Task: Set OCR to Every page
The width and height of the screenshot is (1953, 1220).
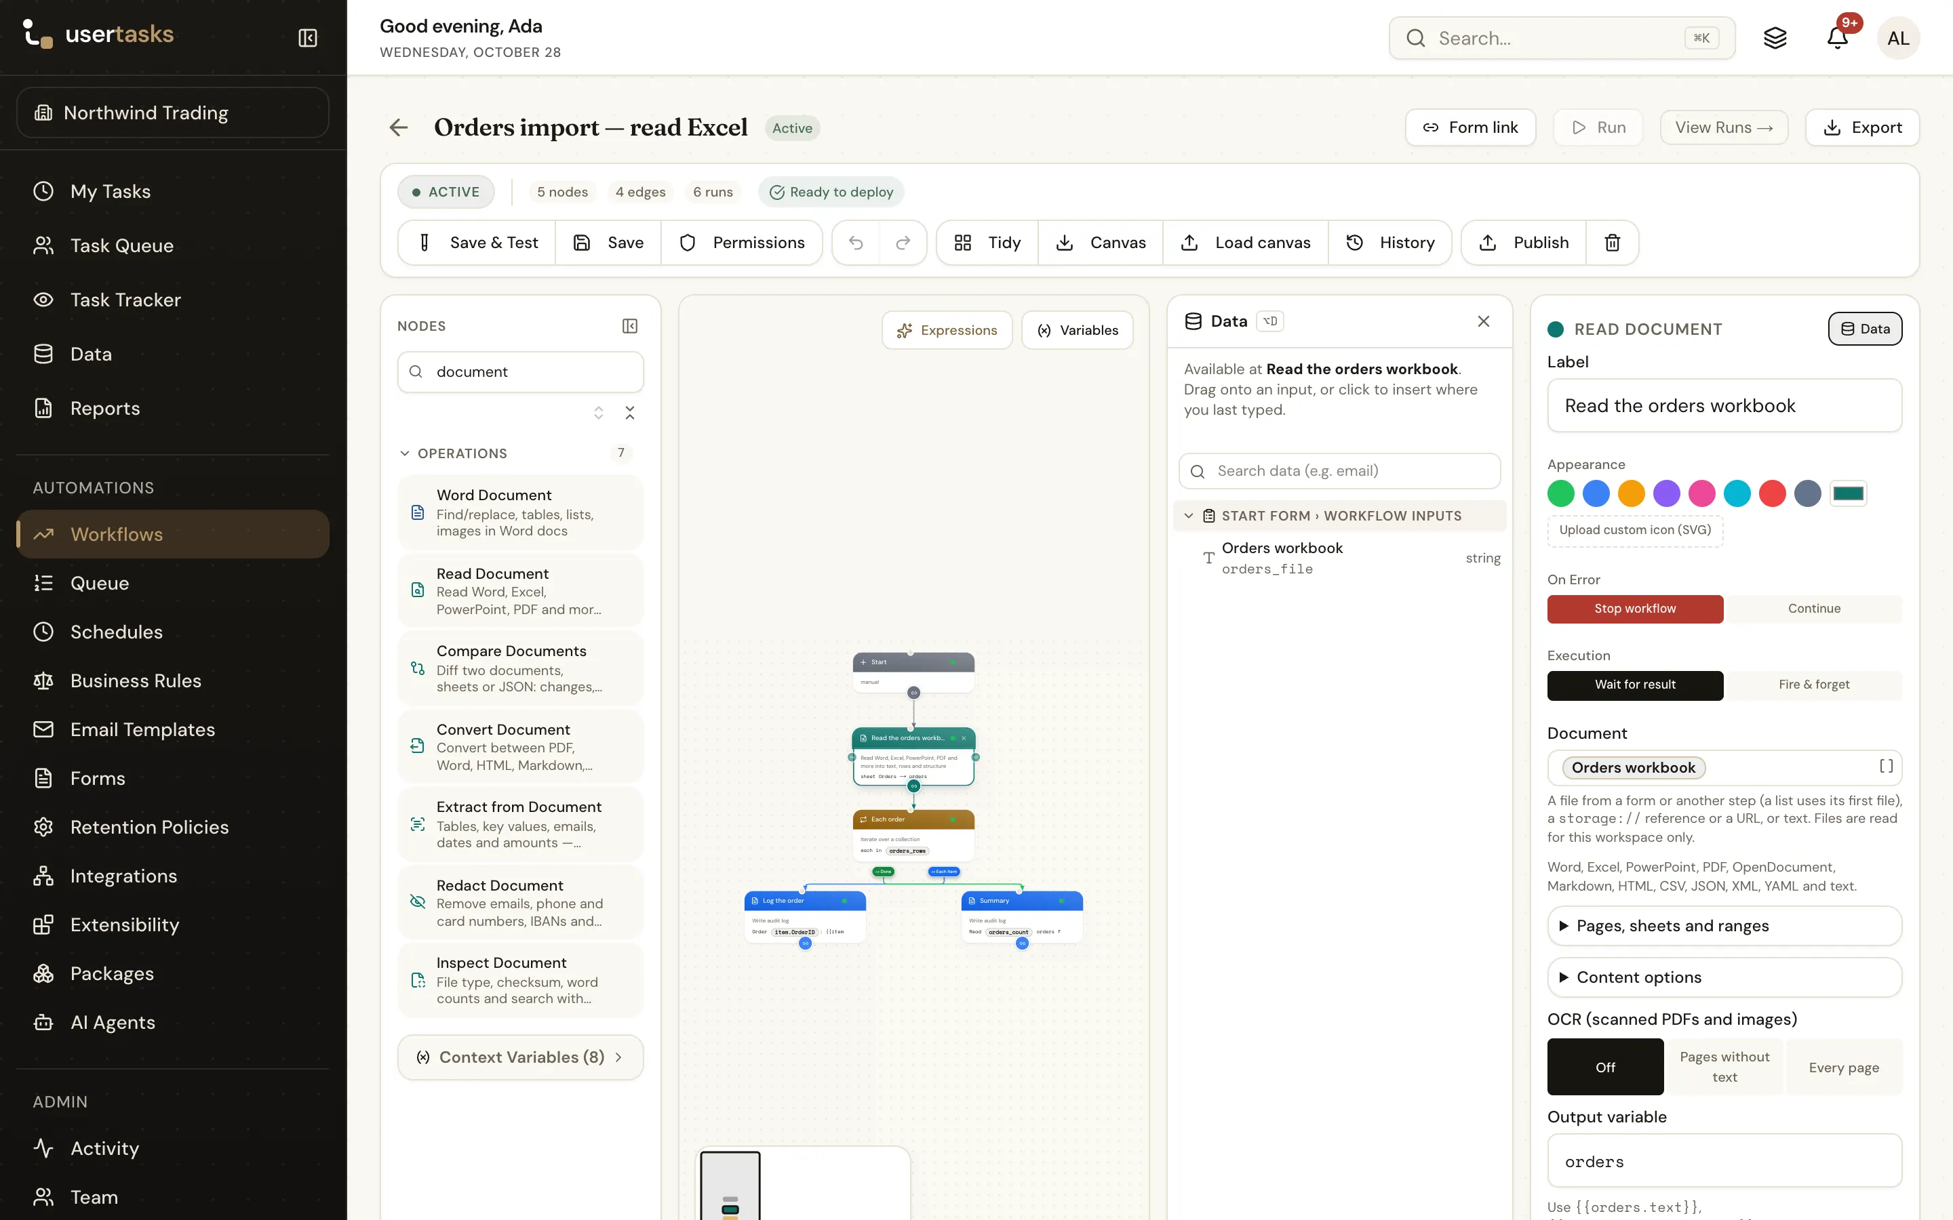Action: [1844, 1067]
